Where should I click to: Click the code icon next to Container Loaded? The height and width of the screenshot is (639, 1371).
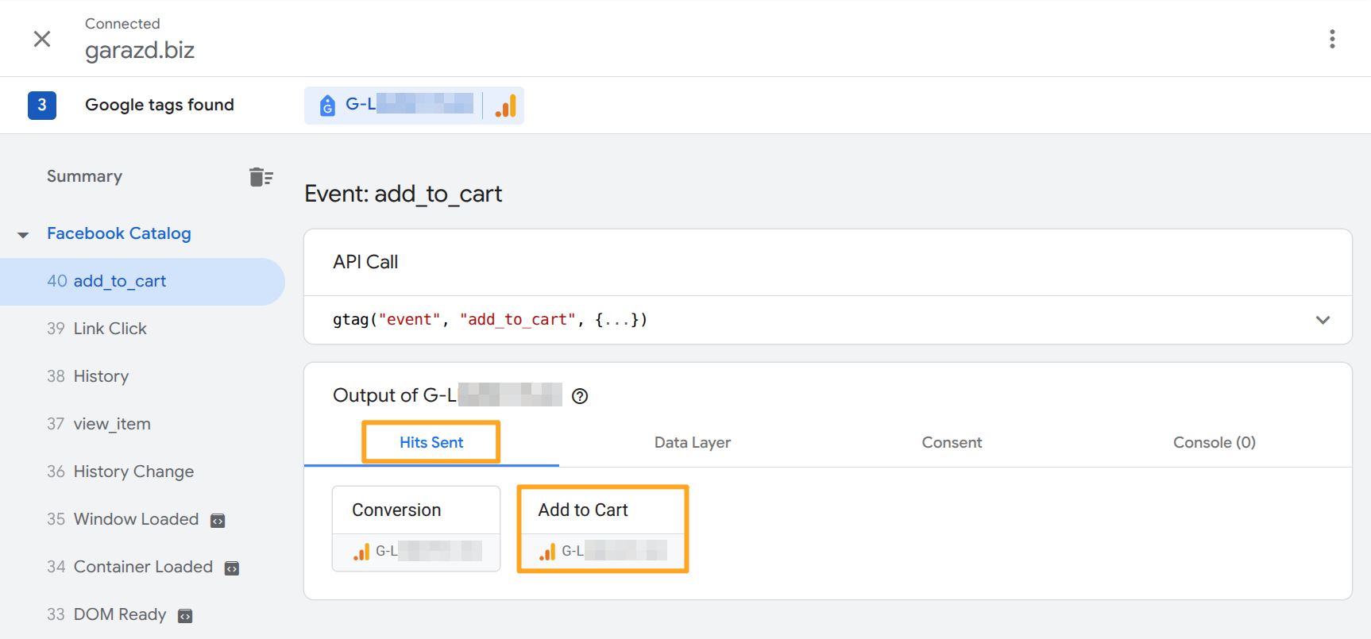[x=232, y=568]
